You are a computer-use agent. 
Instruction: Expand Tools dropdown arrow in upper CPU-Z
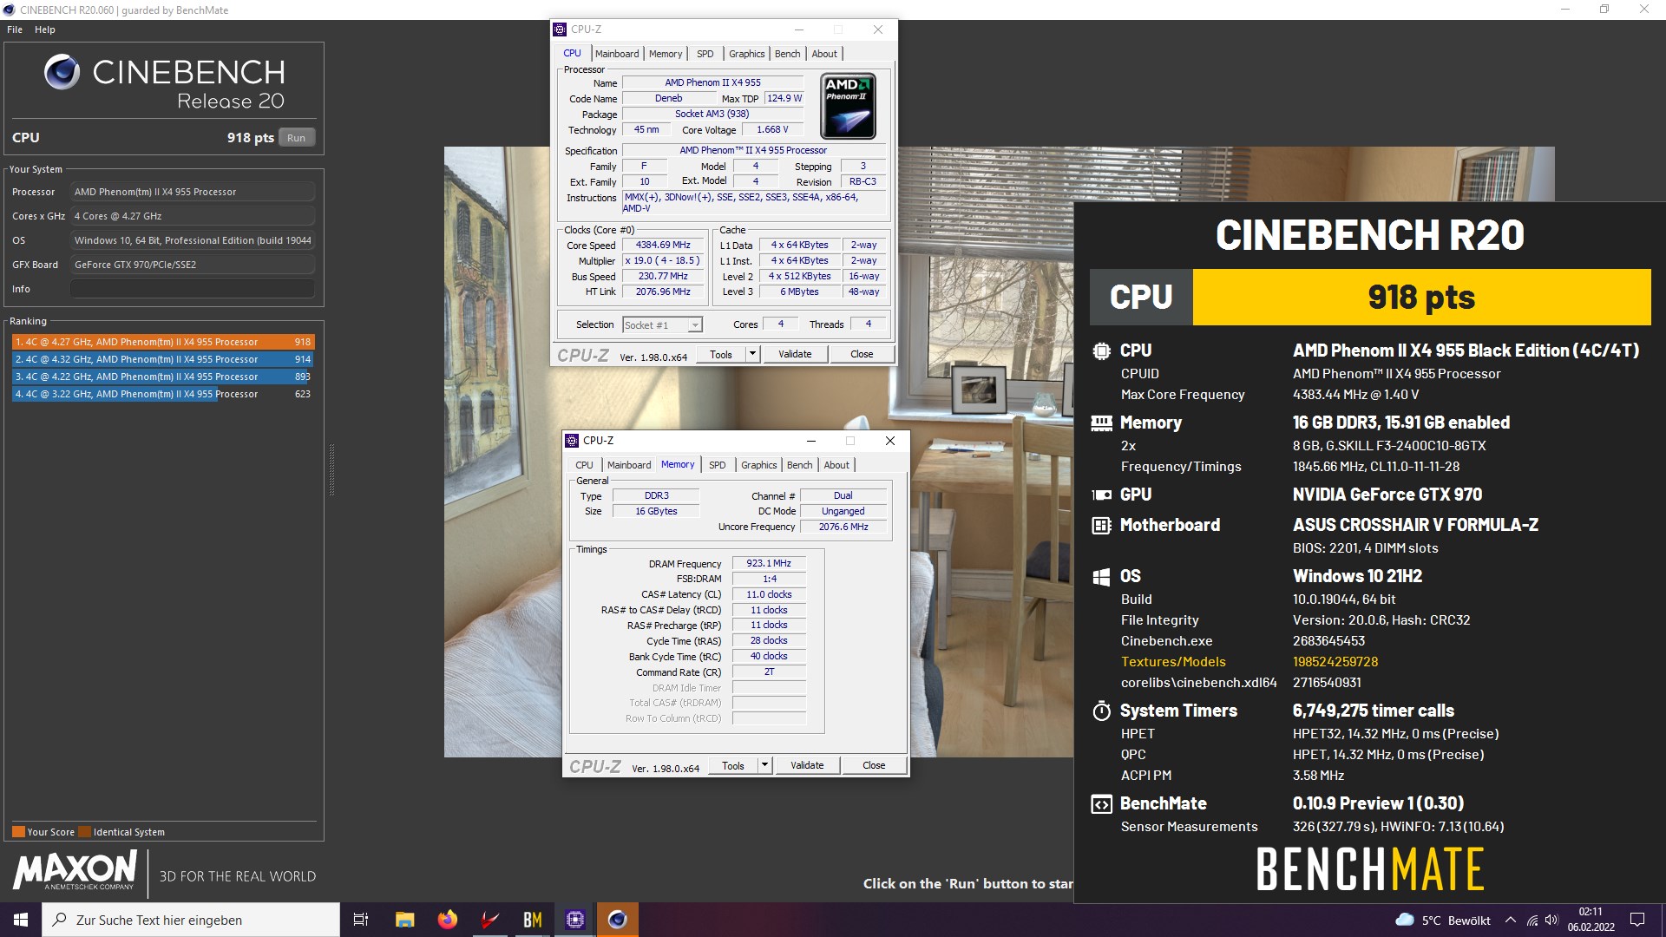(752, 354)
